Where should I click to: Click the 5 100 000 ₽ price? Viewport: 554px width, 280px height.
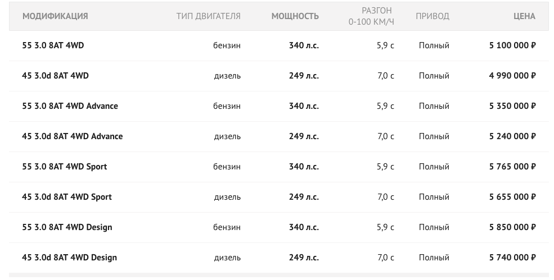tap(512, 45)
